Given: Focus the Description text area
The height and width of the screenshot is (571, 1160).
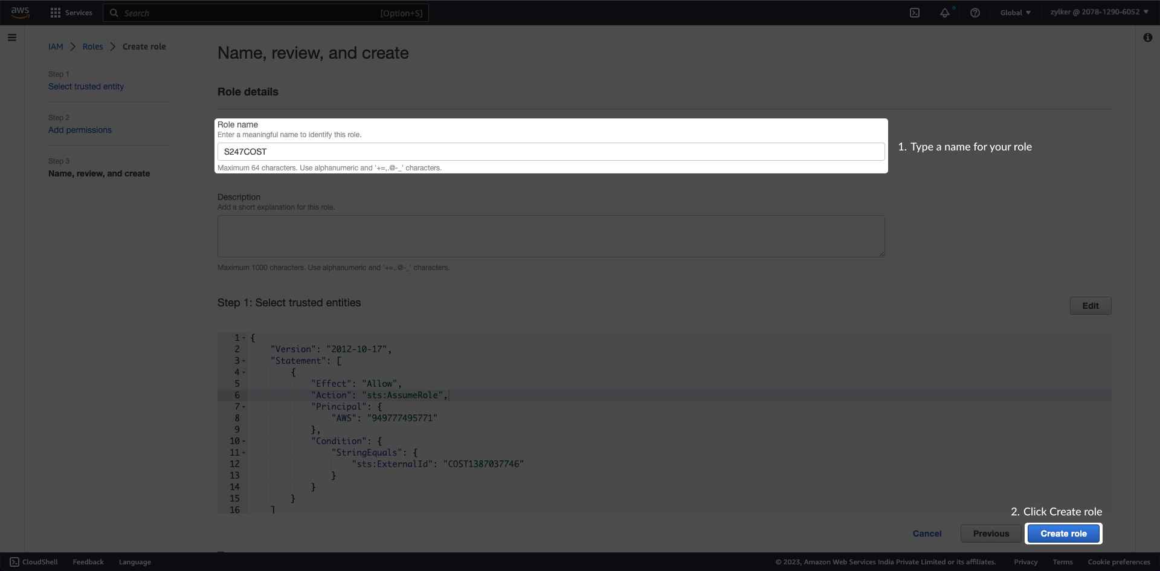Looking at the screenshot, I should coord(551,236).
